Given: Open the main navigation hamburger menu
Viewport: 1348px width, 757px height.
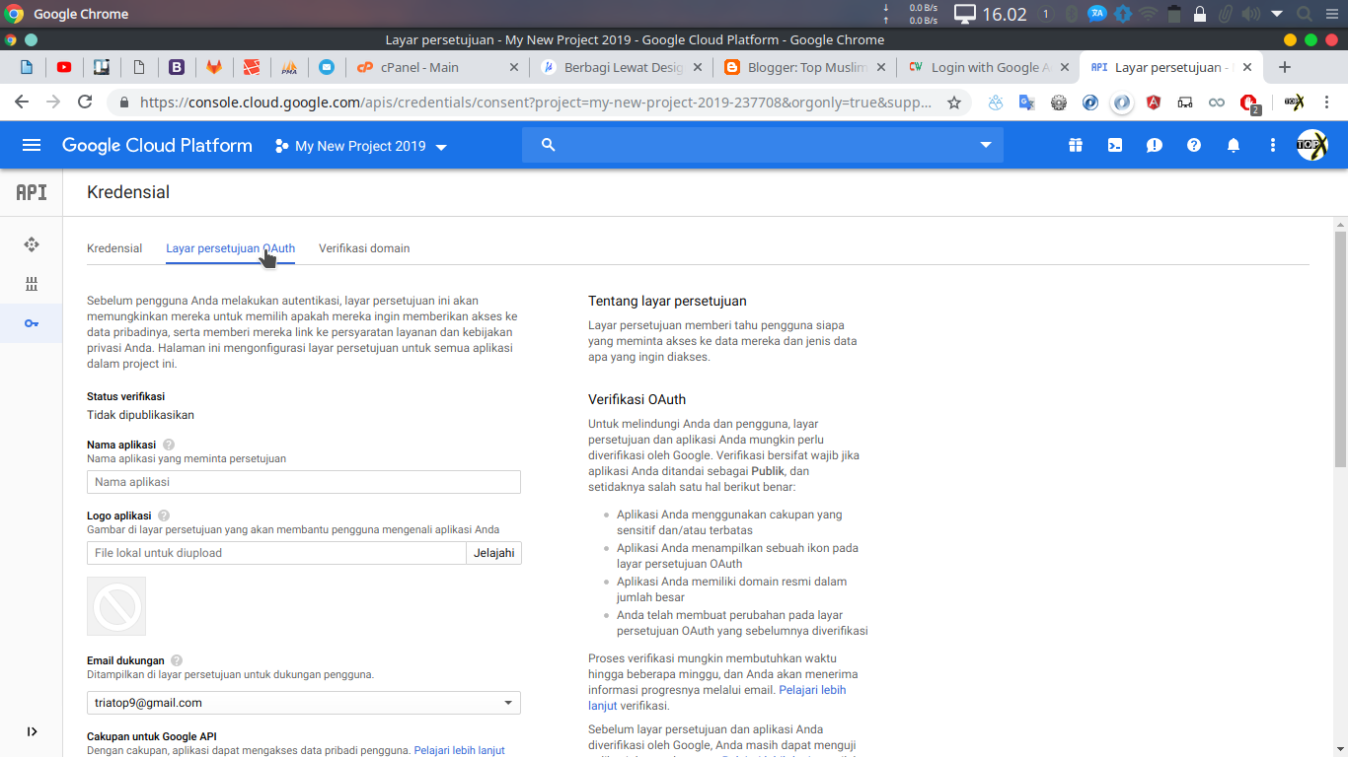Looking at the screenshot, I should (x=32, y=145).
